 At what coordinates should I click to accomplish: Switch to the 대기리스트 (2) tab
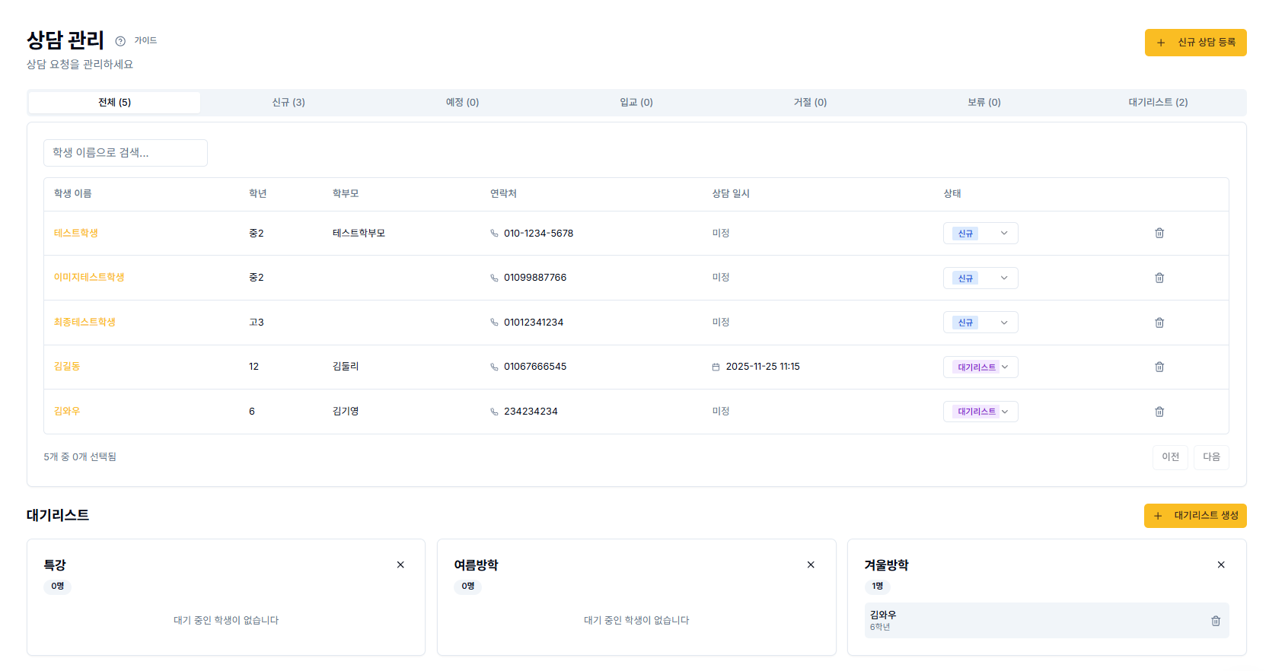click(x=1158, y=103)
